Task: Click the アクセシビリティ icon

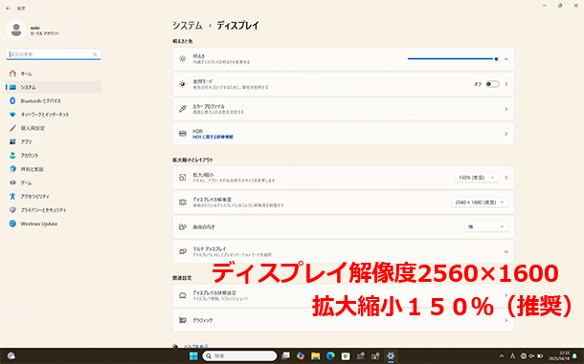Action: pos(12,196)
